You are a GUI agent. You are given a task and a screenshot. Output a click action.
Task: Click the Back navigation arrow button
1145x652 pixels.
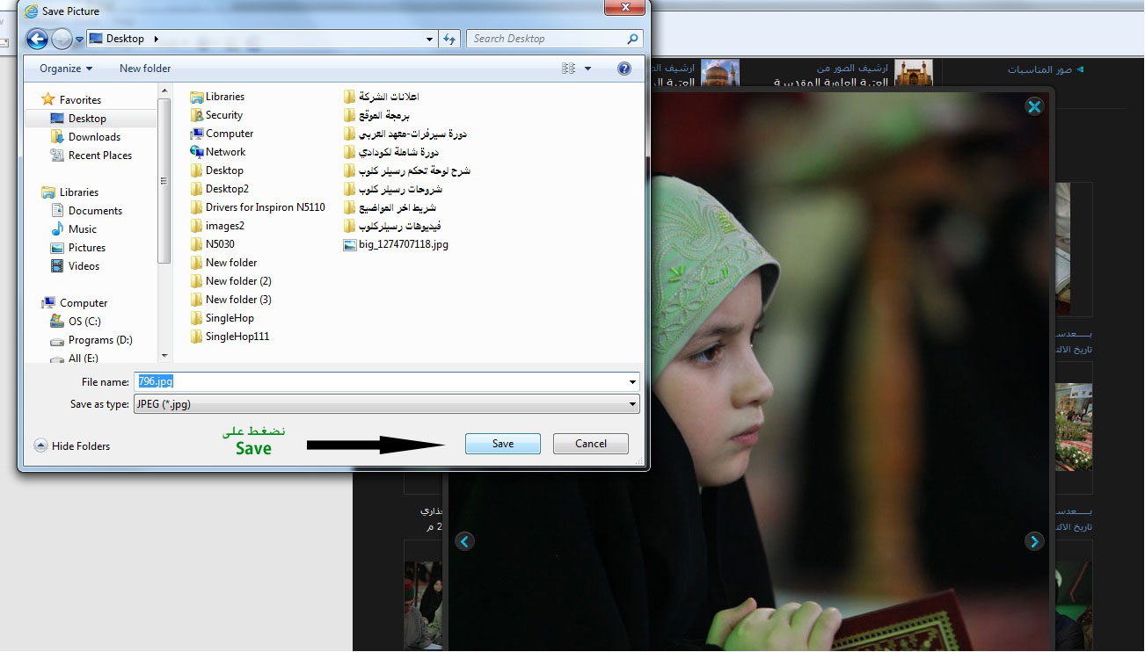pos(37,39)
